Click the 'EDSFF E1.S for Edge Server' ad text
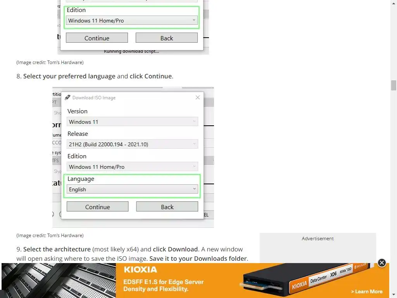397x298 pixels. click(163, 282)
